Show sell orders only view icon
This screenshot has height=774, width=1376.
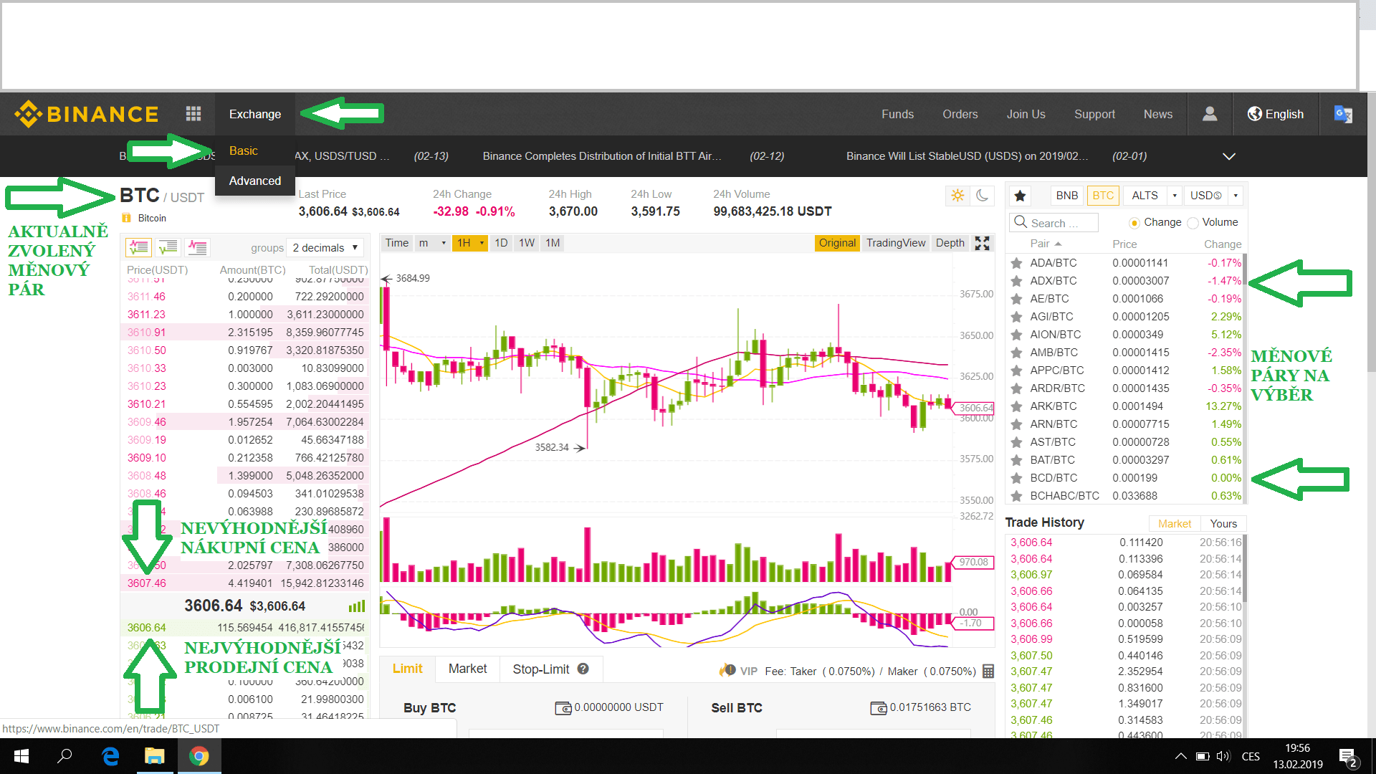pyautogui.click(x=197, y=247)
